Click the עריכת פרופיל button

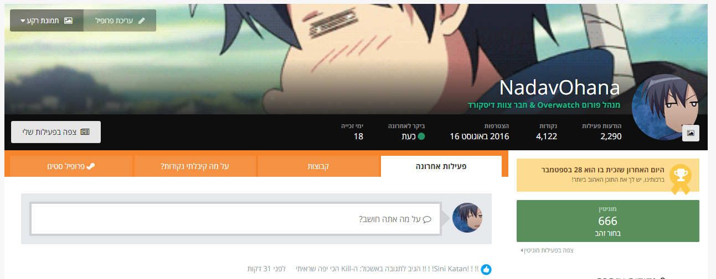click(120, 20)
